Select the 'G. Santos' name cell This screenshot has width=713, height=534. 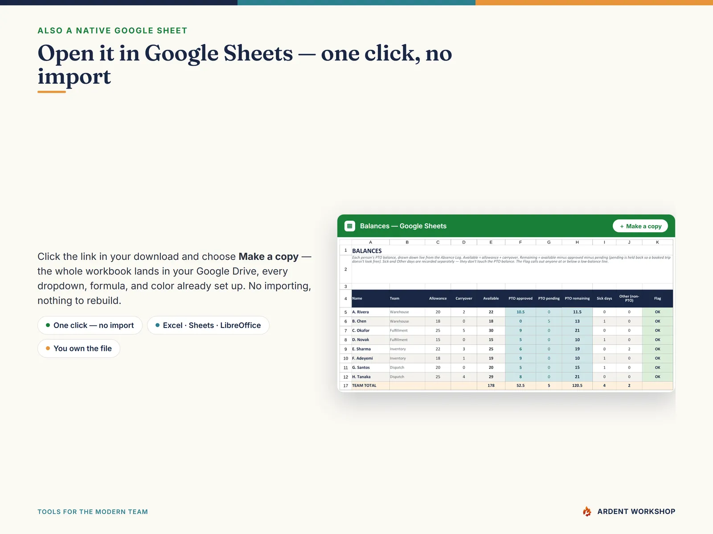click(x=370, y=368)
